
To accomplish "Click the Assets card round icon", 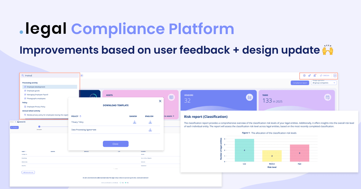I will (x=171, y=97).
